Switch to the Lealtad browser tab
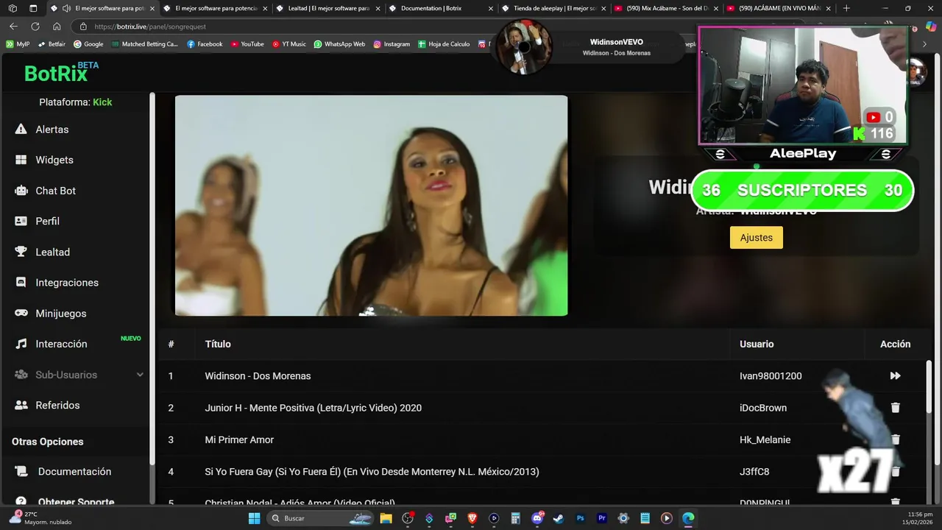The width and height of the screenshot is (942, 530). (329, 8)
